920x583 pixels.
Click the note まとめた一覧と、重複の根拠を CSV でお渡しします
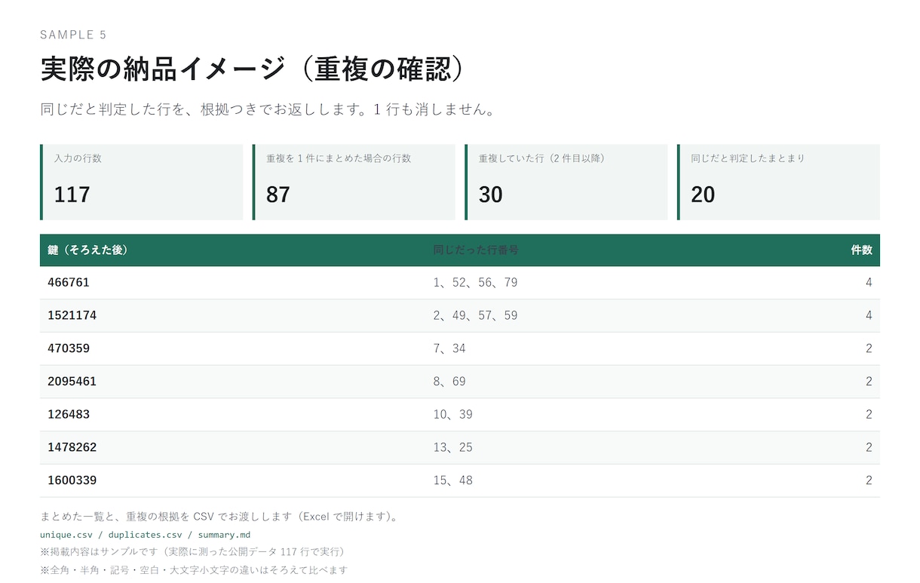(219, 517)
